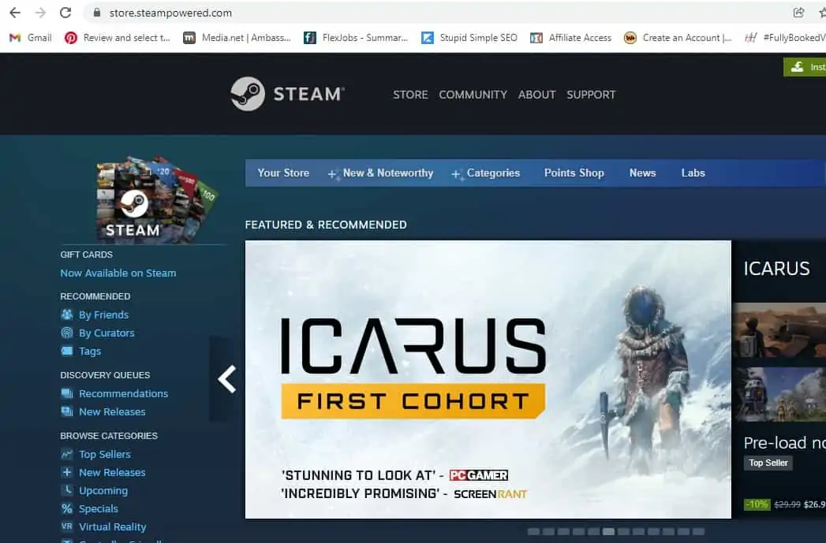Click the browser back arrow
Screen dimensions: 826x543
tap(15, 13)
